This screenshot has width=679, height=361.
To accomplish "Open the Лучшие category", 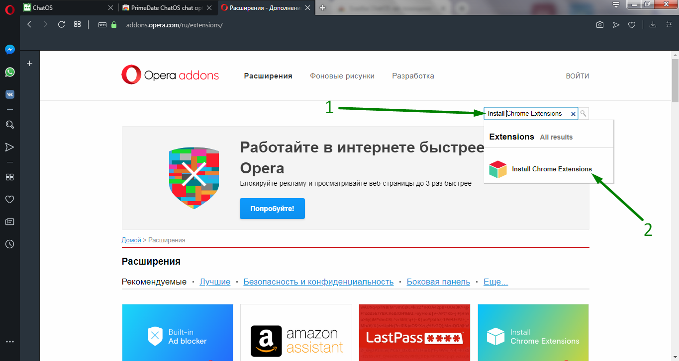I will [x=215, y=282].
